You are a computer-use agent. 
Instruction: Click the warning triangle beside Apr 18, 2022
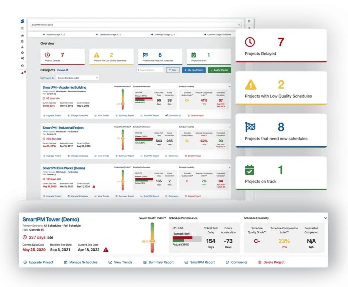tap(106, 250)
